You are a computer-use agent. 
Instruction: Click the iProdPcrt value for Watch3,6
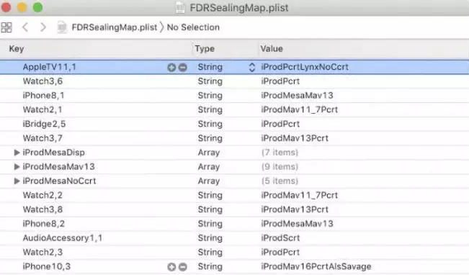click(280, 81)
